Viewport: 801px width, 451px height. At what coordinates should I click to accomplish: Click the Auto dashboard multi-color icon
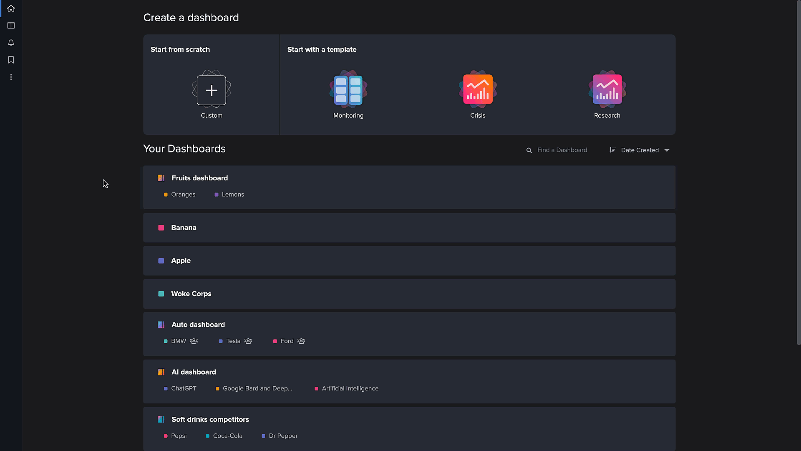[x=161, y=324]
